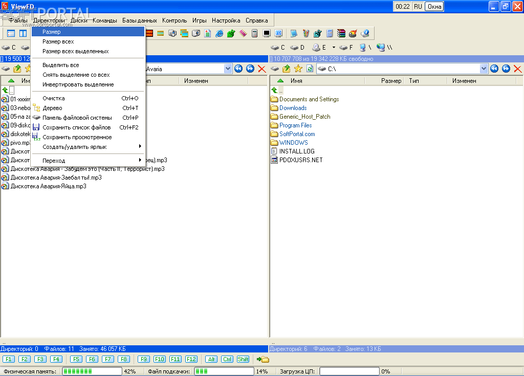The height and width of the screenshot is (376, 524).
Task: Click the favorites star in right panel
Action: coord(298,69)
